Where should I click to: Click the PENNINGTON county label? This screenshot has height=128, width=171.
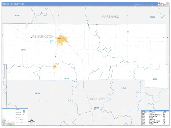pos(43,37)
